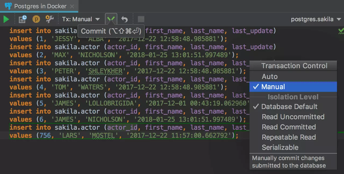Expand the Tx: Manual dropdown
This screenshot has width=344, height=174.
coord(81,19)
